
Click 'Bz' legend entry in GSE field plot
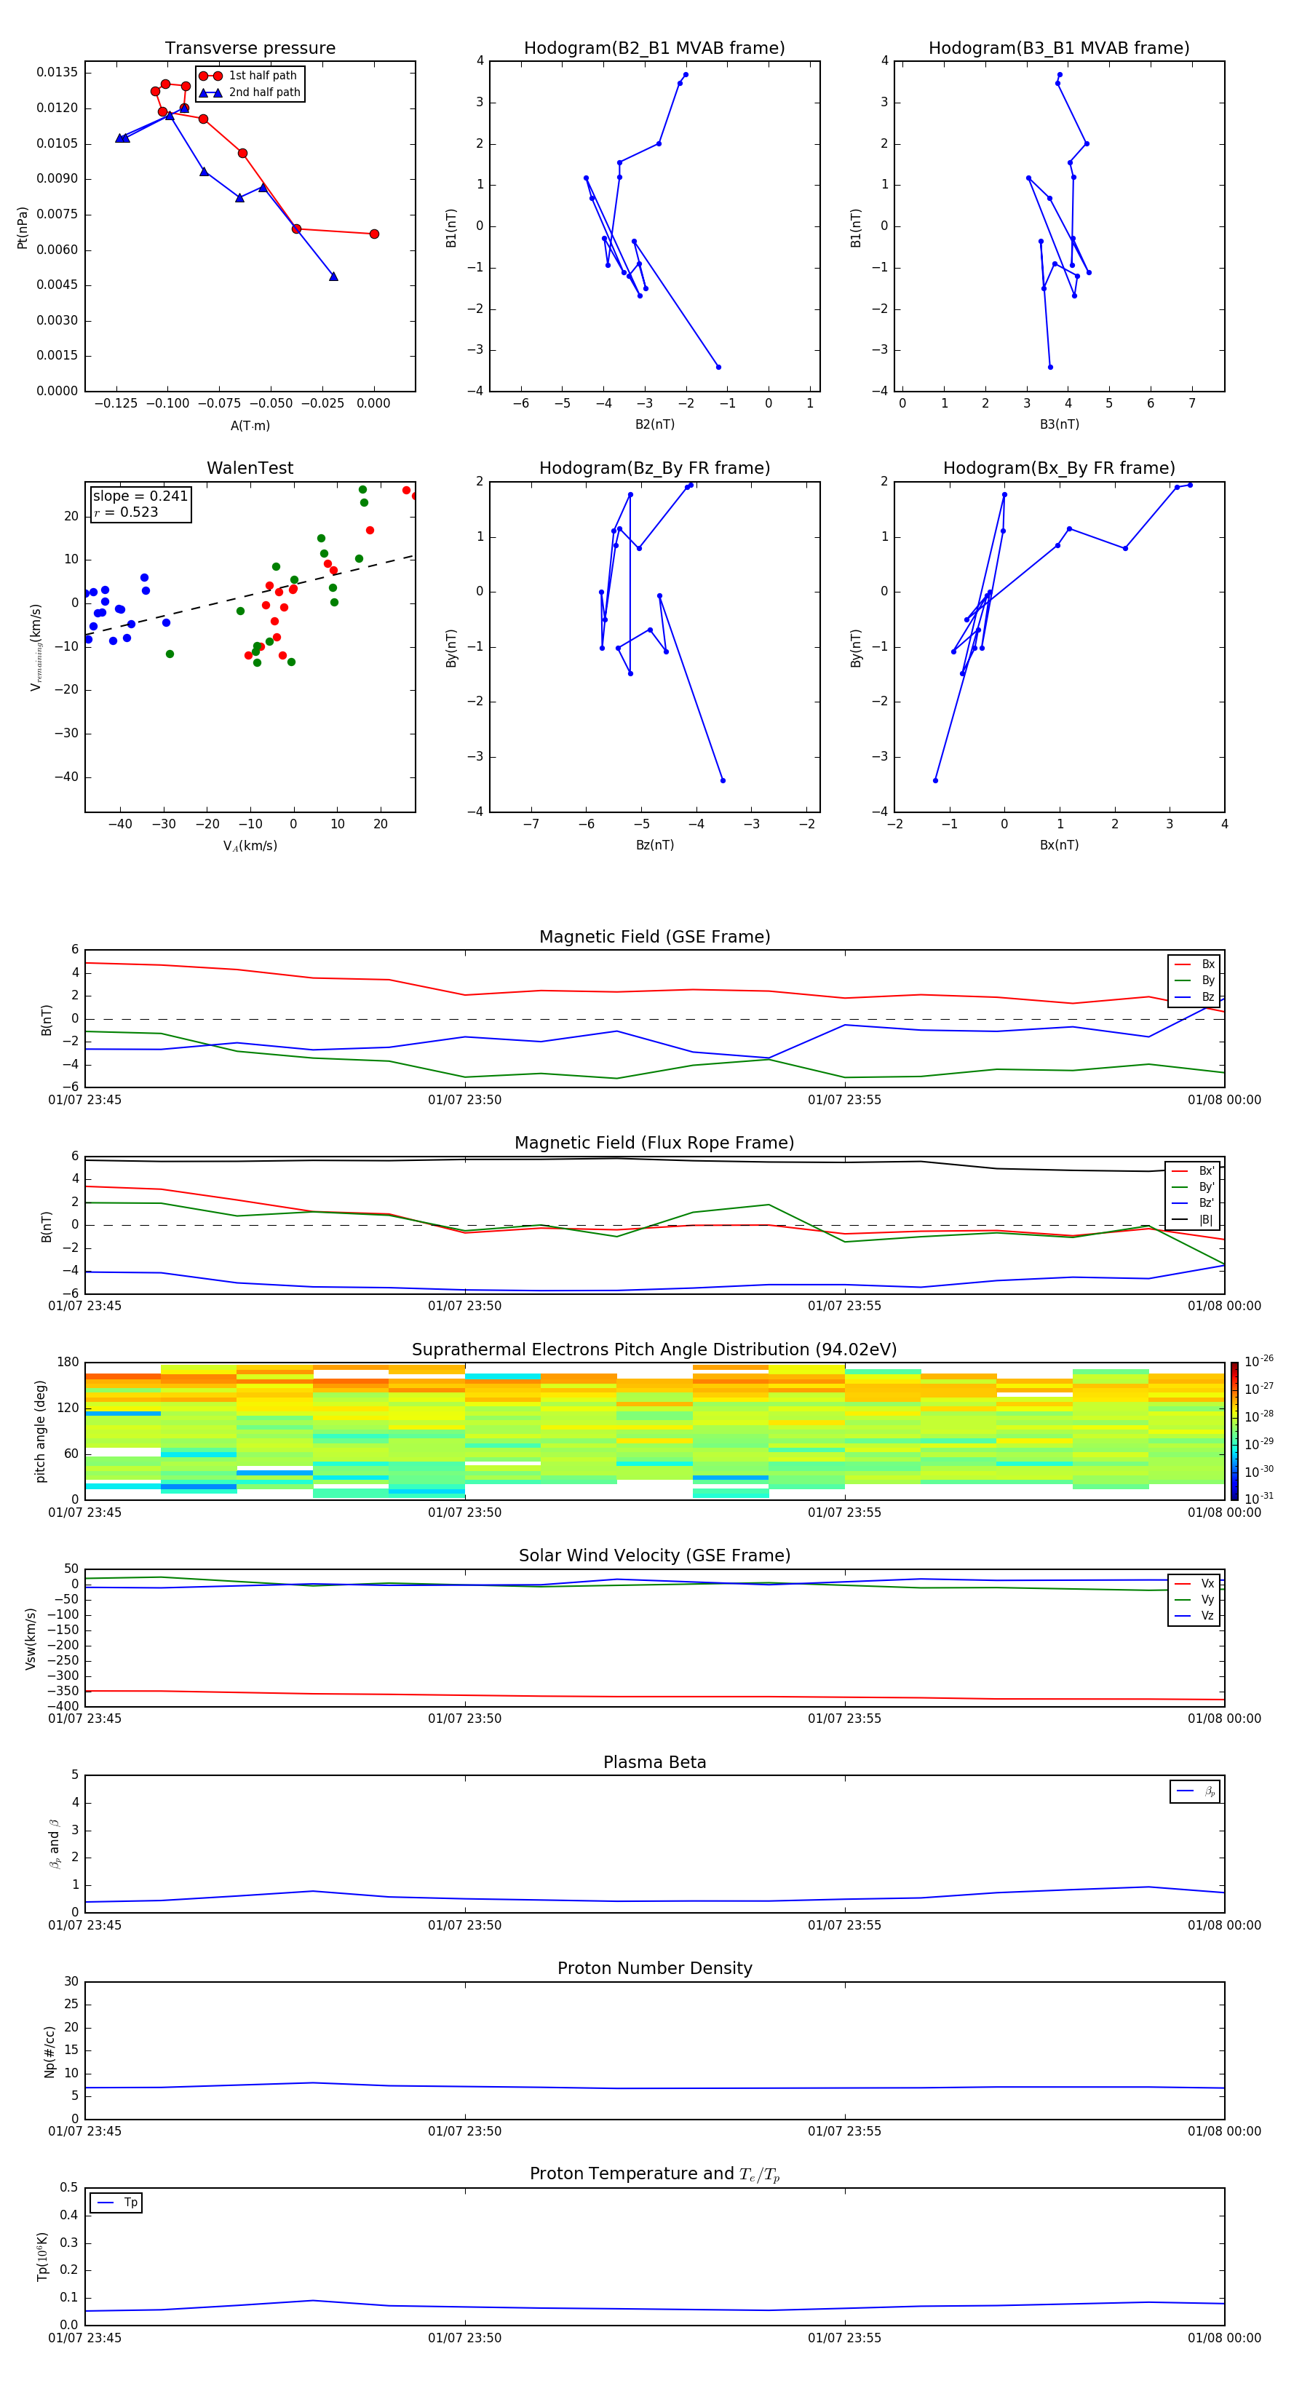pyautogui.click(x=1194, y=996)
